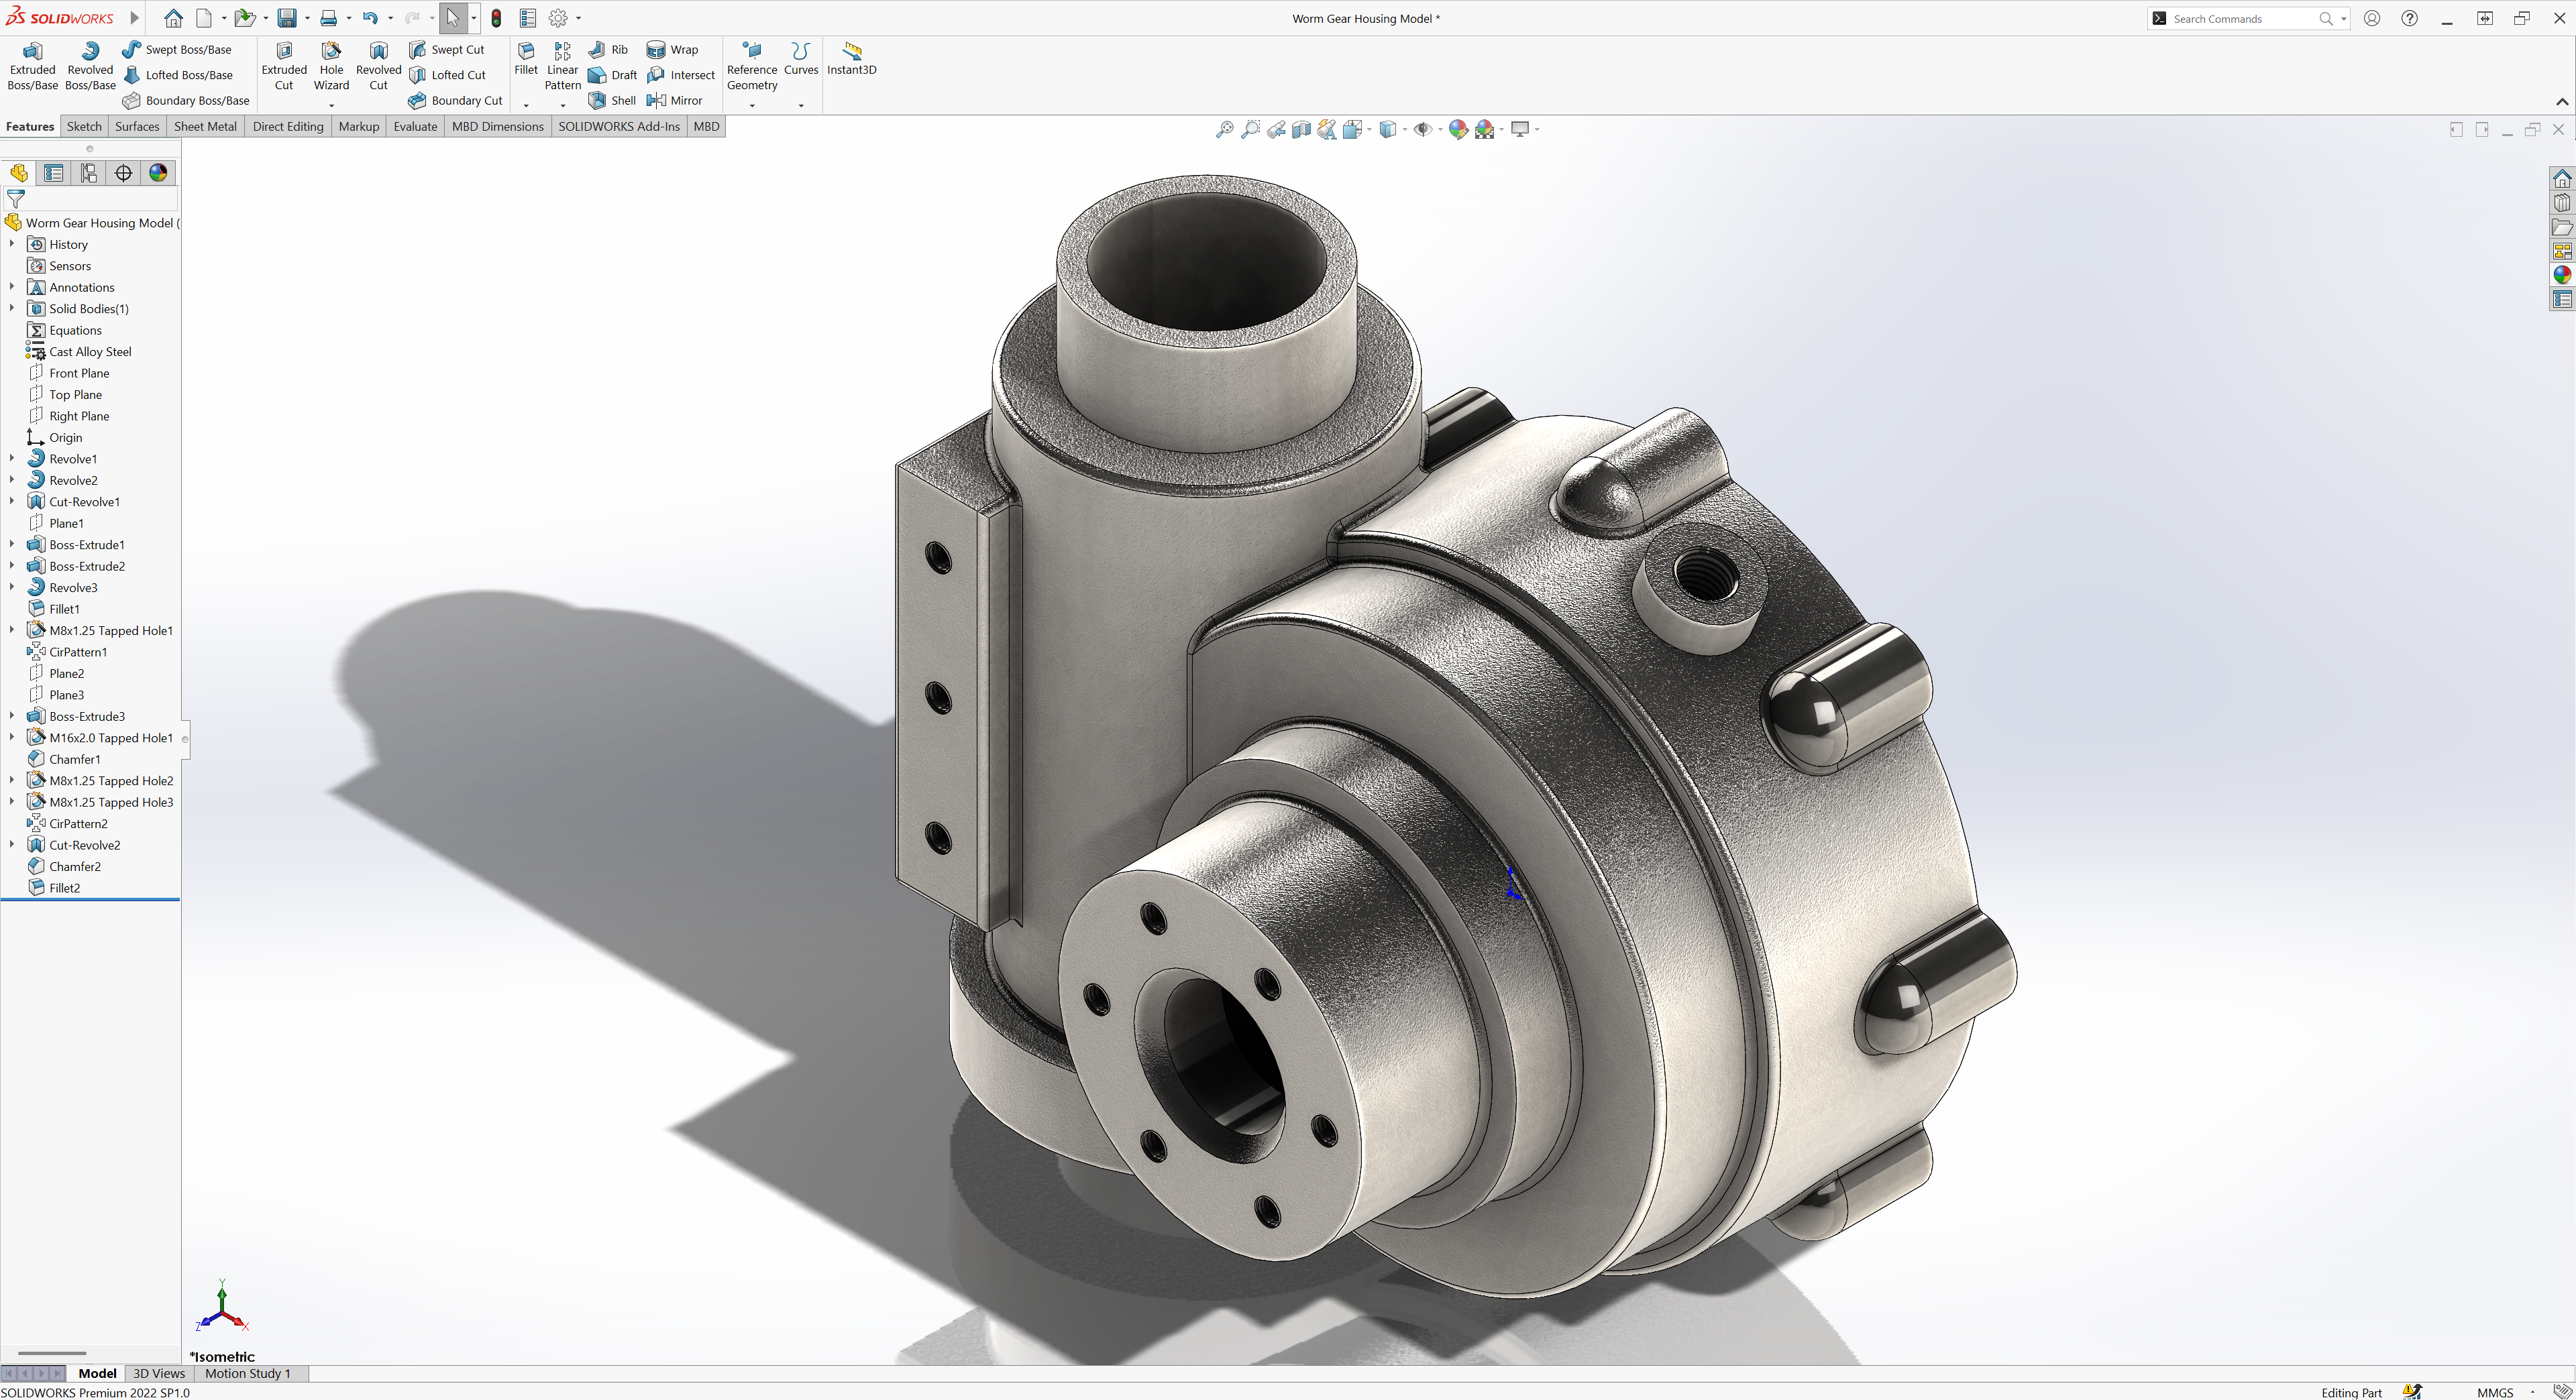
Task: Click the Rebuild traffic light icon
Action: click(496, 18)
